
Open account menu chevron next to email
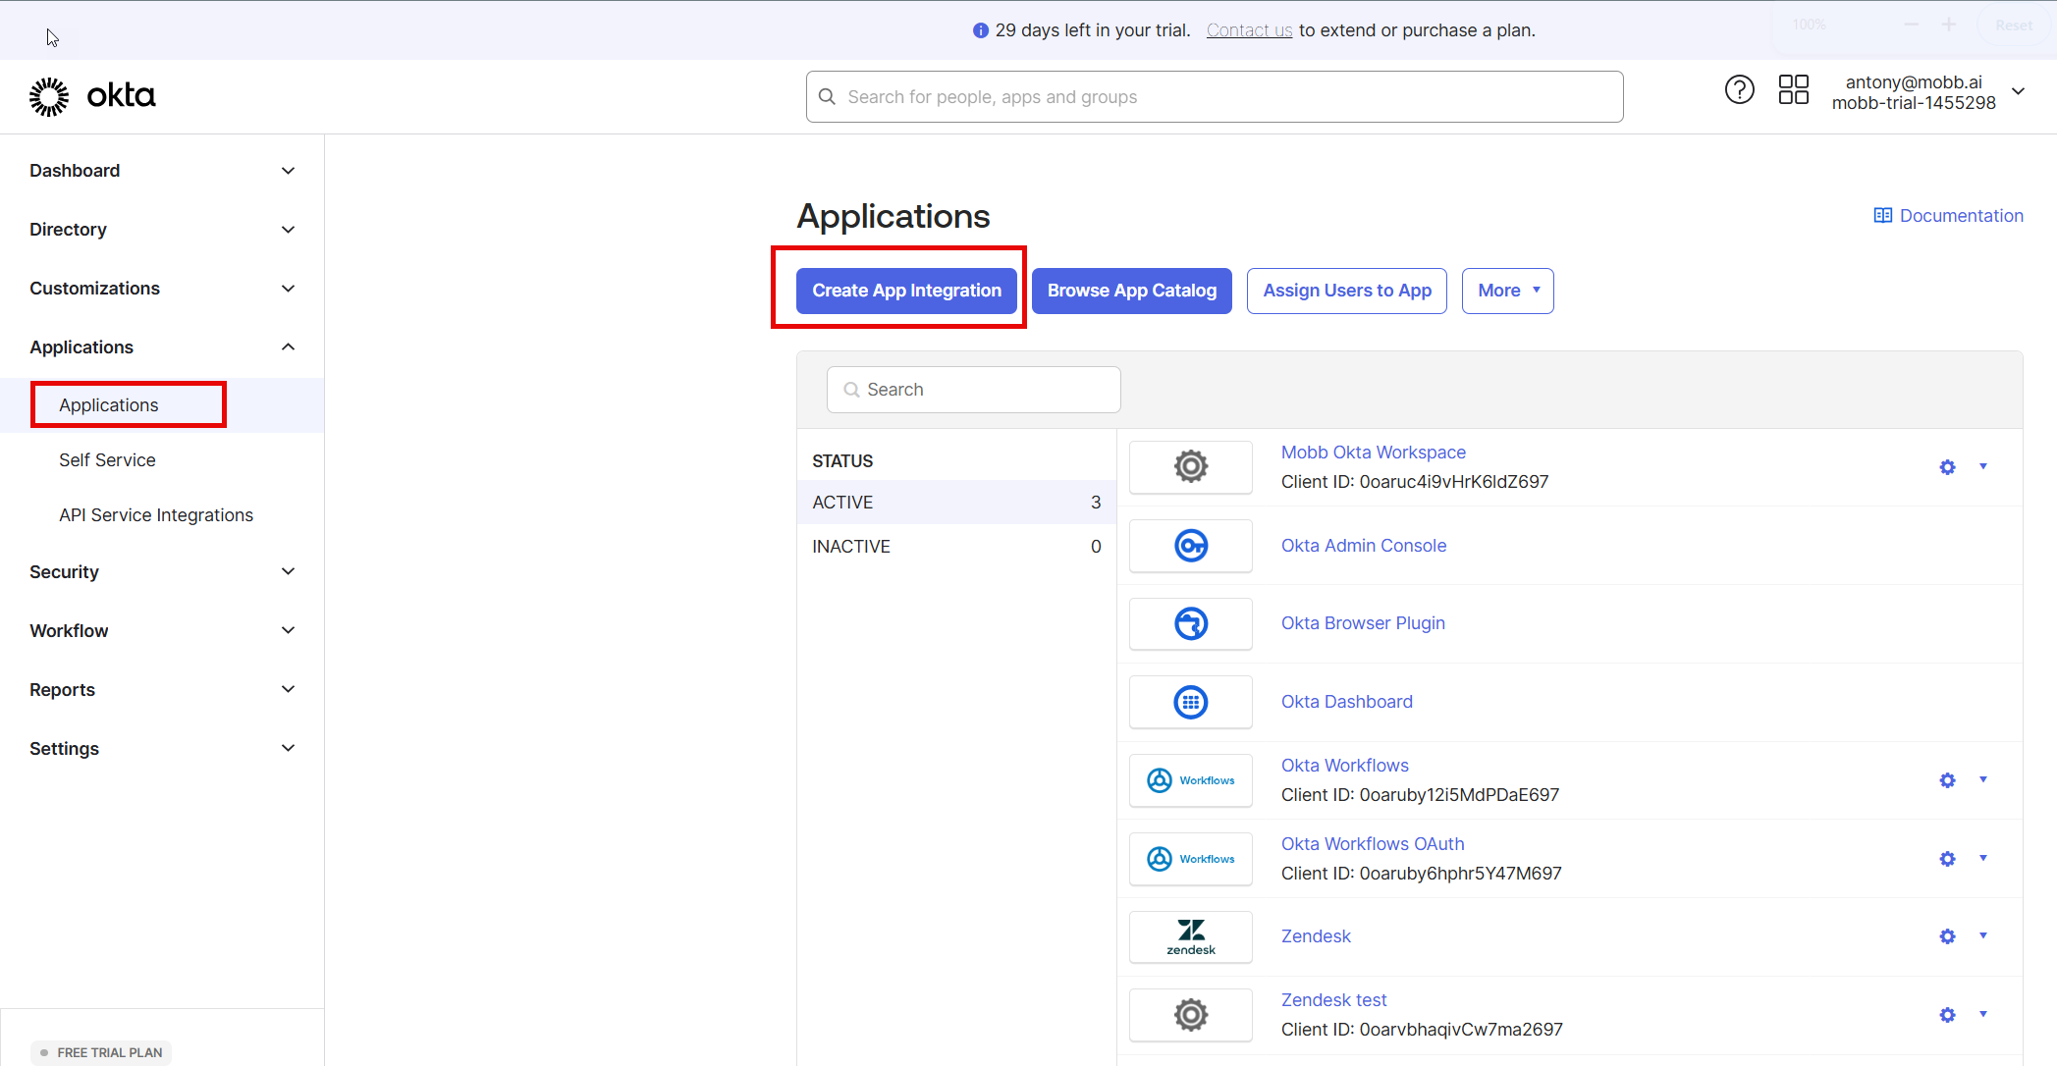(2018, 91)
